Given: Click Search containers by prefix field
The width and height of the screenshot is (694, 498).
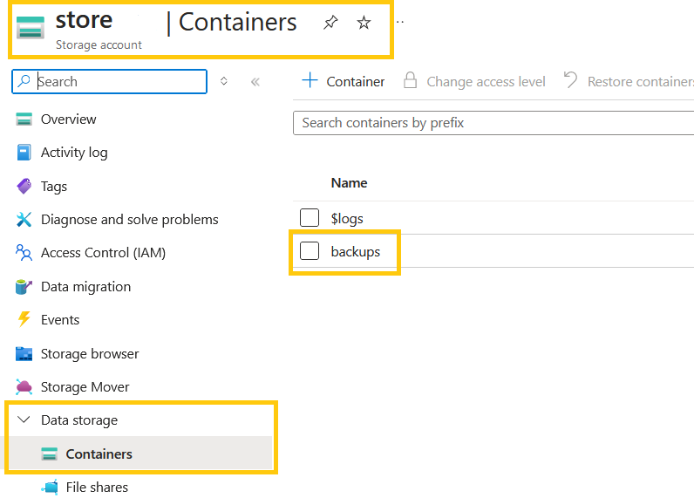Looking at the screenshot, I should tap(493, 123).
